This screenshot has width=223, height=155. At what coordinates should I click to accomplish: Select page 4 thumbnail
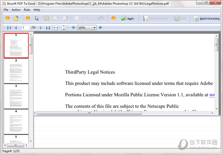click(x=16, y=122)
